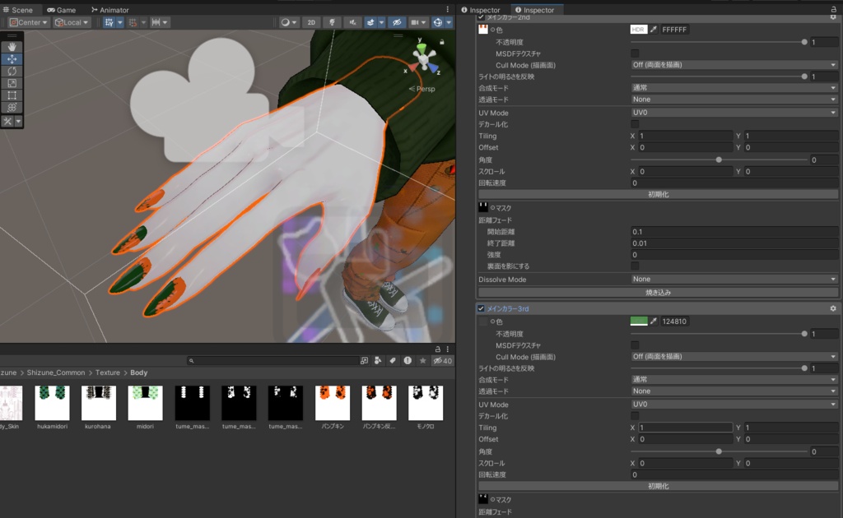Click eyedropper beside 124810 color
The image size is (843, 518).
(x=653, y=321)
